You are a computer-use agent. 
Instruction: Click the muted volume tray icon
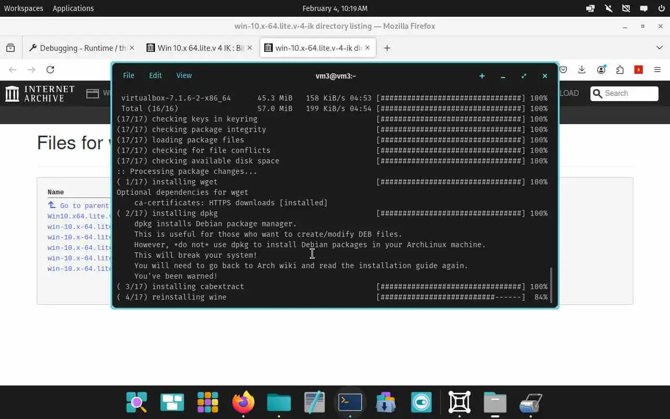[x=608, y=8]
